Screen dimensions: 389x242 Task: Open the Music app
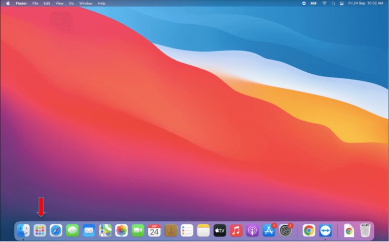click(236, 230)
